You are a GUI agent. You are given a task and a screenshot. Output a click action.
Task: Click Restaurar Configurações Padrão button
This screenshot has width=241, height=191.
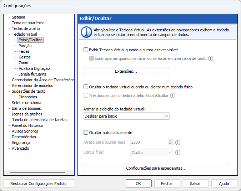(x=39, y=184)
